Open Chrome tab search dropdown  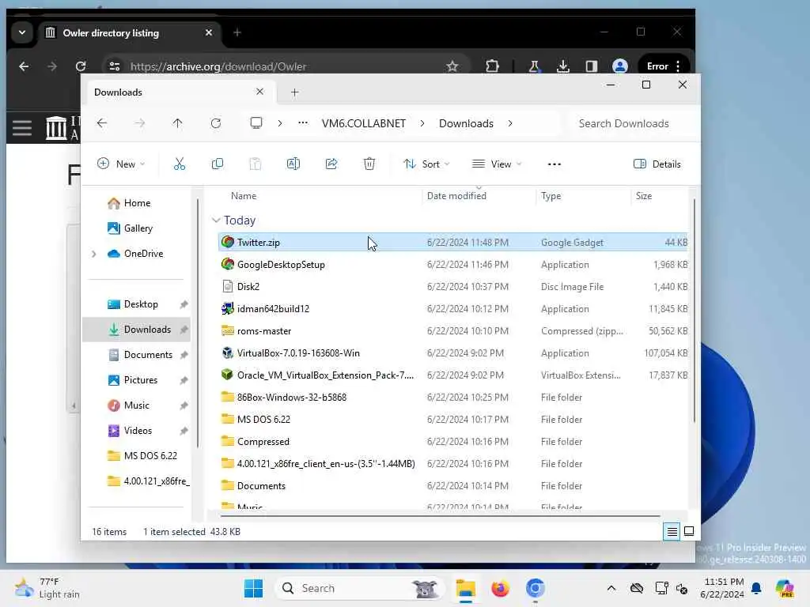point(22,32)
